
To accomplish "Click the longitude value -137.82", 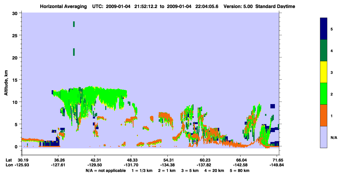I will [x=204, y=165].
